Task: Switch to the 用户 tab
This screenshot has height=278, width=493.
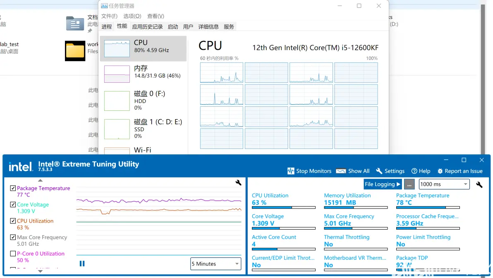Action: tap(188, 27)
